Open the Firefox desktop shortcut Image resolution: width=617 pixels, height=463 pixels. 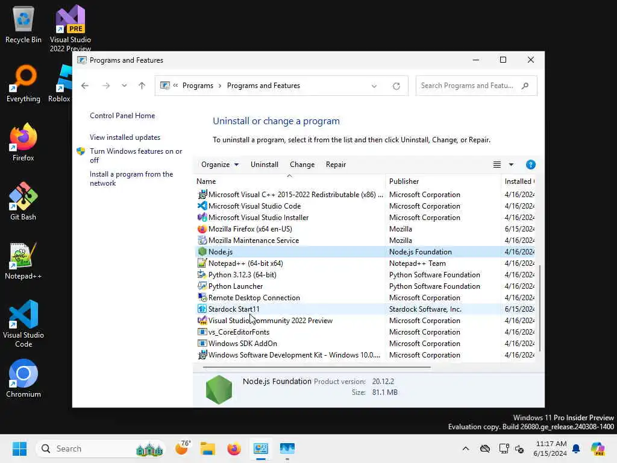click(23, 142)
